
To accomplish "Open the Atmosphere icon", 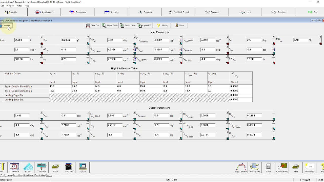I will click(309, 168).
